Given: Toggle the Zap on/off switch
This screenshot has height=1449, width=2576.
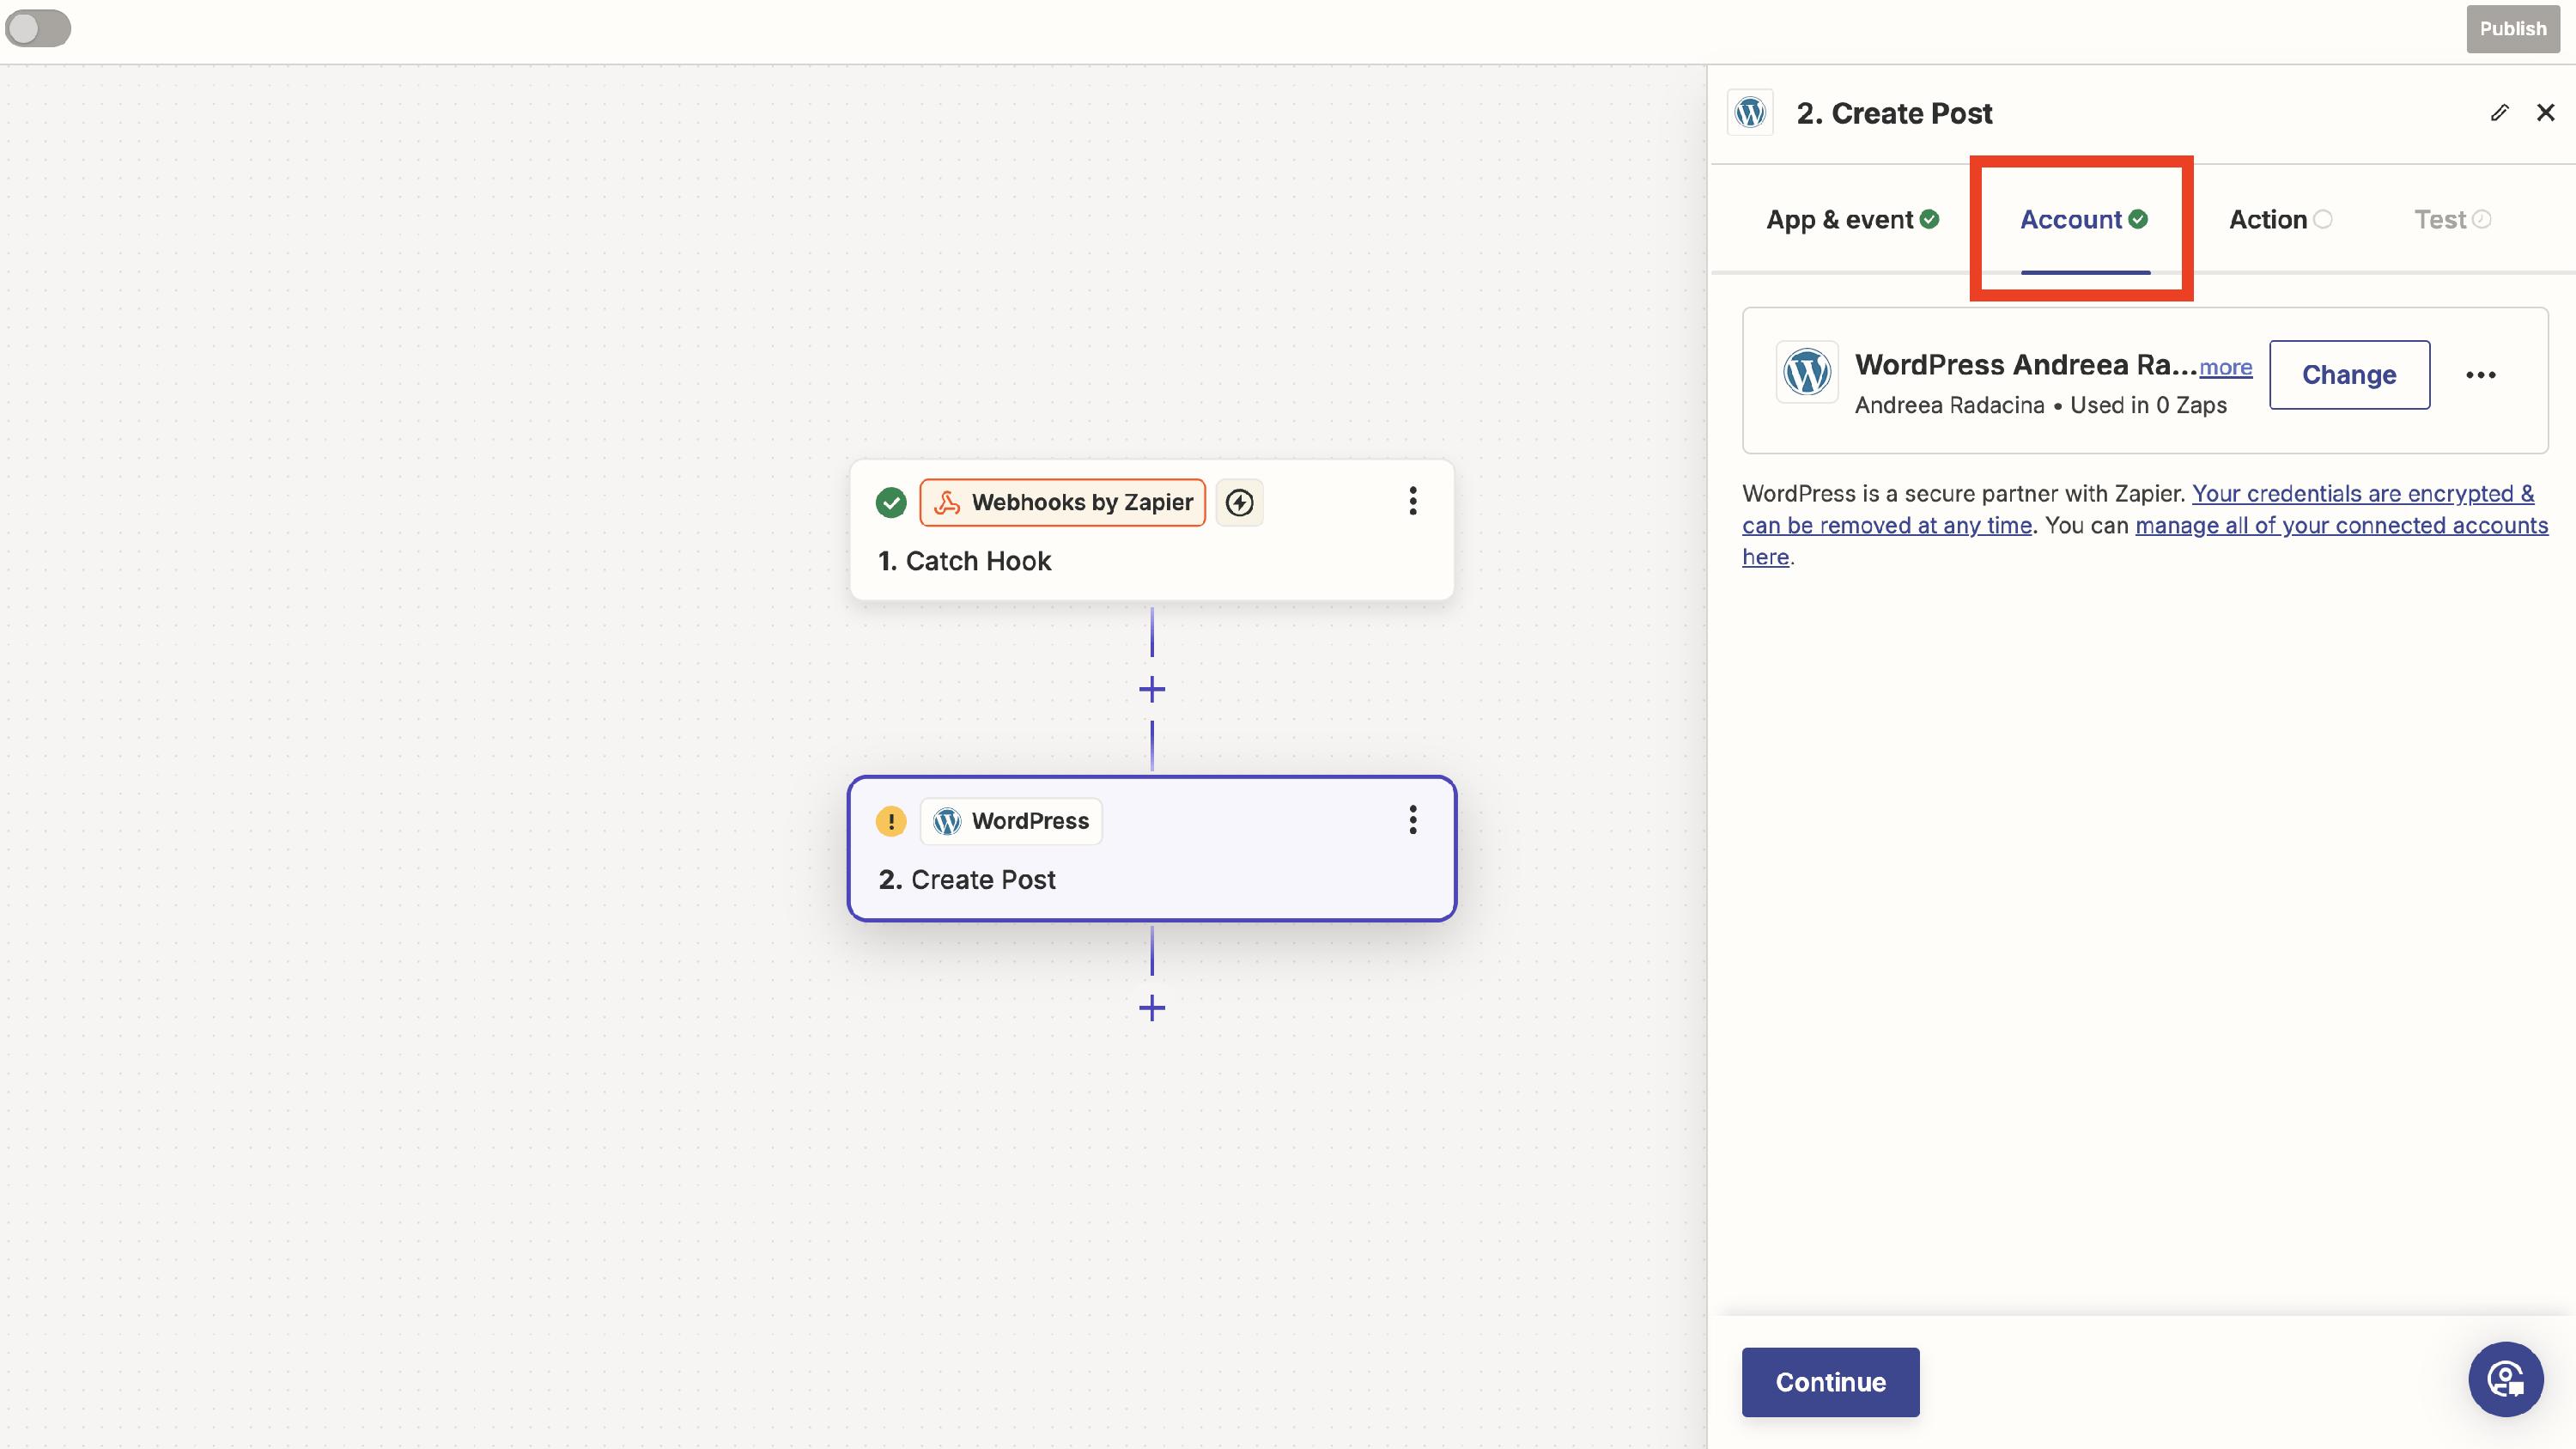Looking at the screenshot, I should [x=38, y=28].
